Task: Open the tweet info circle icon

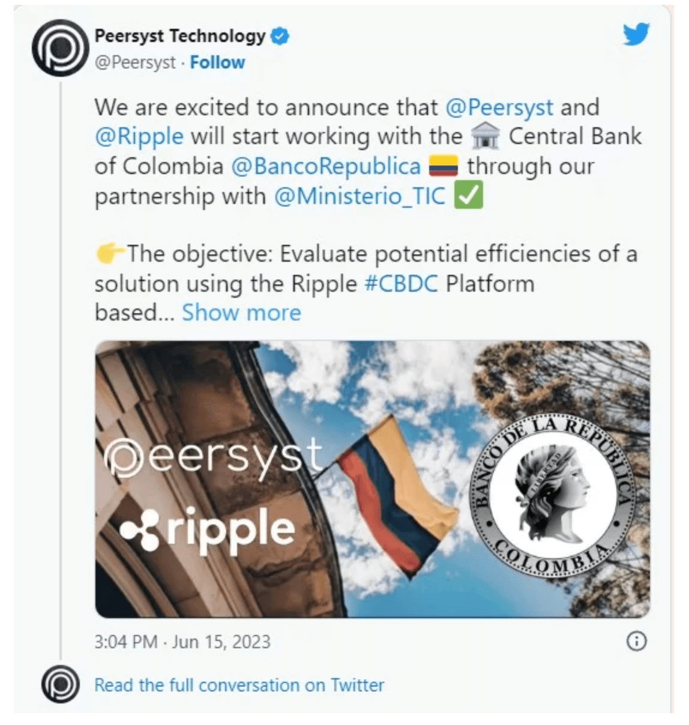Action: tap(636, 642)
